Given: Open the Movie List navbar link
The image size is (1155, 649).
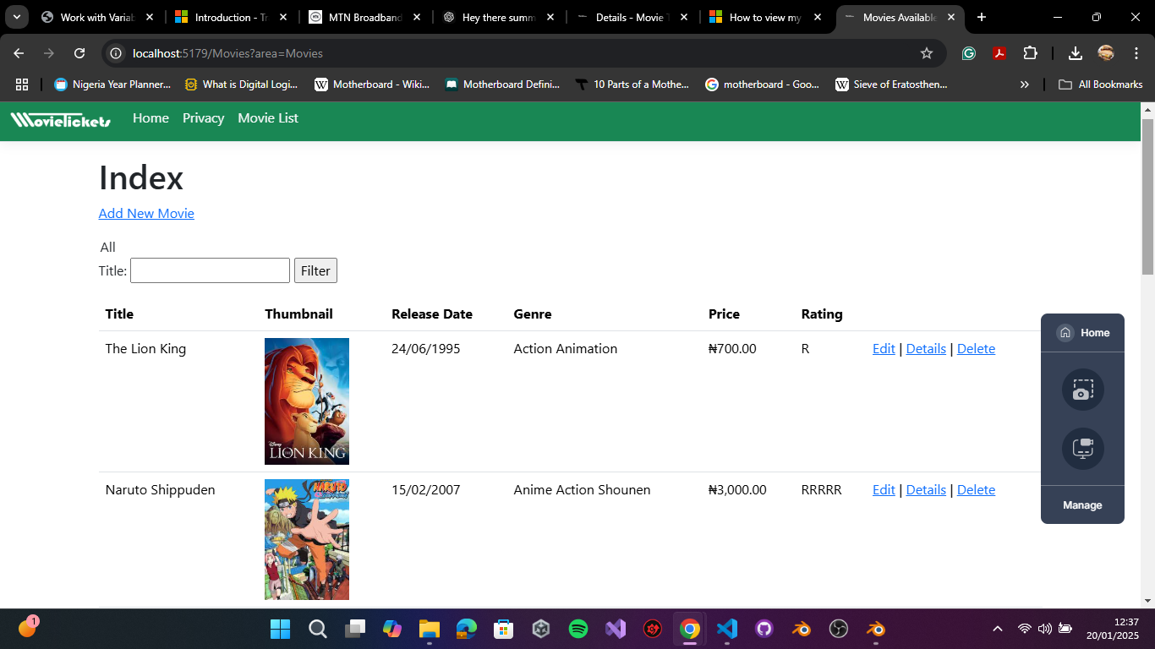Looking at the screenshot, I should coord(268,118).
